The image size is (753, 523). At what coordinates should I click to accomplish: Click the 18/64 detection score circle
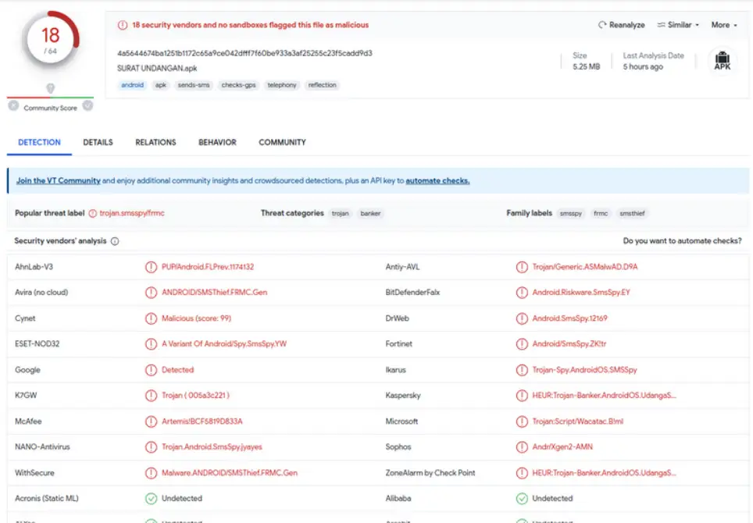[51, 41]
